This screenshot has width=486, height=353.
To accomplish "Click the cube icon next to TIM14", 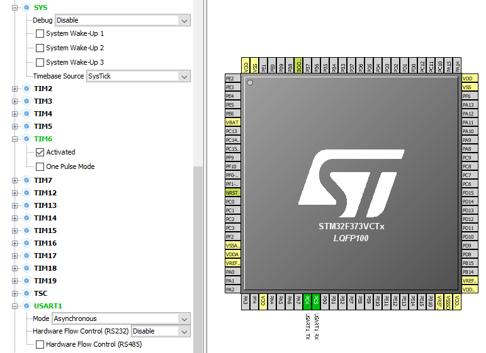I will [26, 218].
